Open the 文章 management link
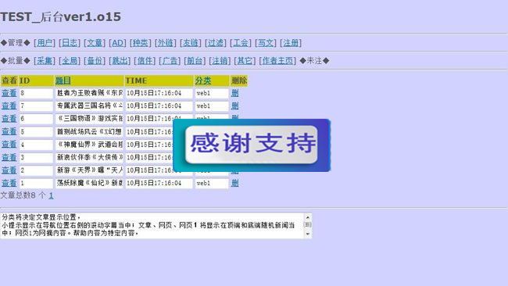This screenshot has height=286, width=508. point(95,43)
